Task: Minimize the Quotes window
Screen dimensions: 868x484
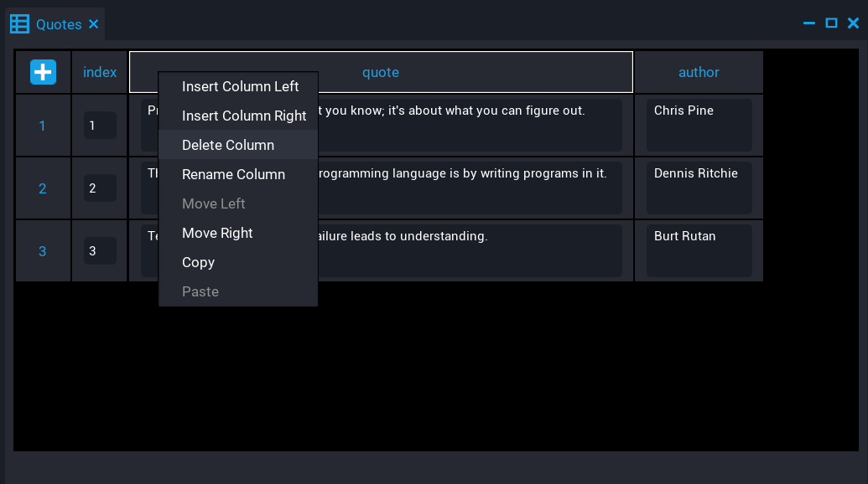Action: pyautogui.click(x=809, y=23)
